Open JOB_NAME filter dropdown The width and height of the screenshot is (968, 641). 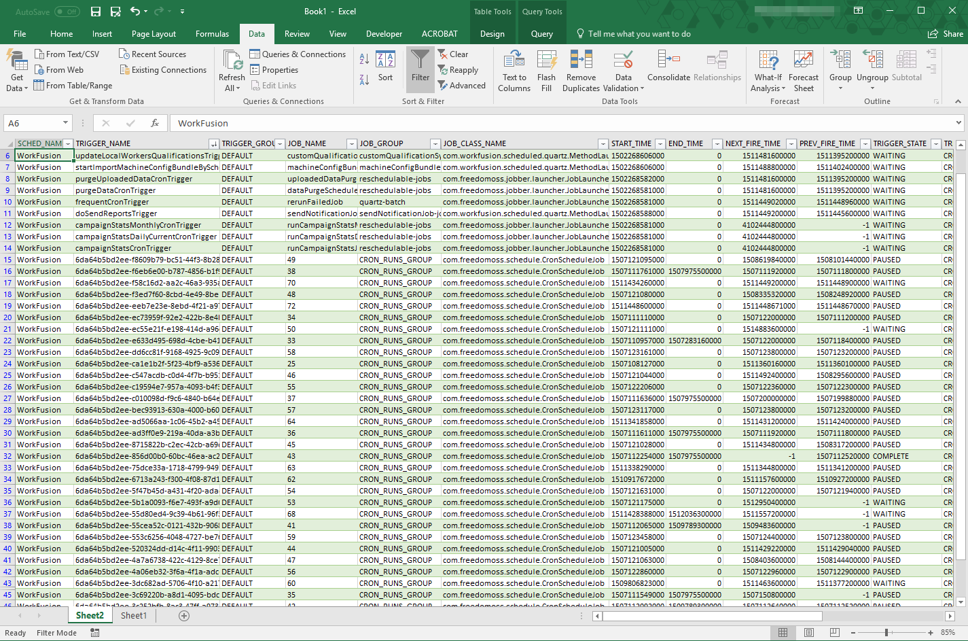[352, 143]
